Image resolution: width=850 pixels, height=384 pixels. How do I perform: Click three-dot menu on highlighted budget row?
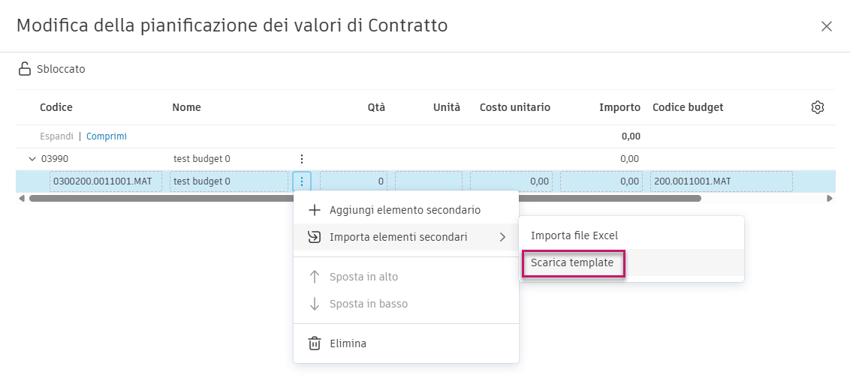[x=301, y=181]
